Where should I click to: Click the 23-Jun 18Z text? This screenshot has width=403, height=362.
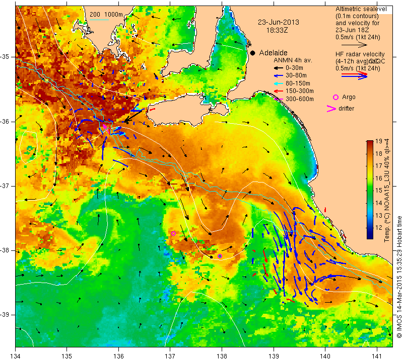352,30
